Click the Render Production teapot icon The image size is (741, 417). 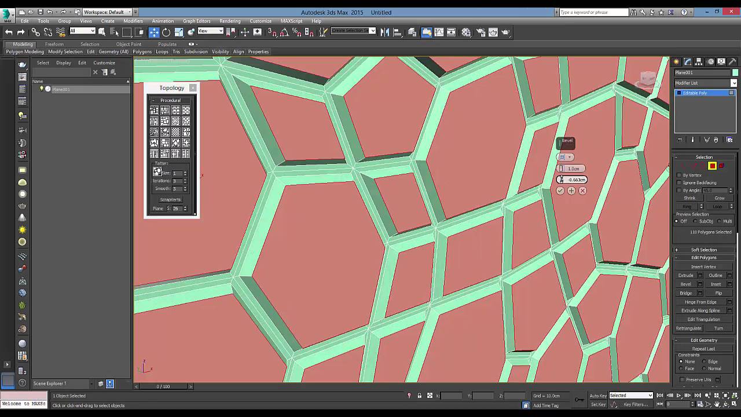click(x=505, y=32)
